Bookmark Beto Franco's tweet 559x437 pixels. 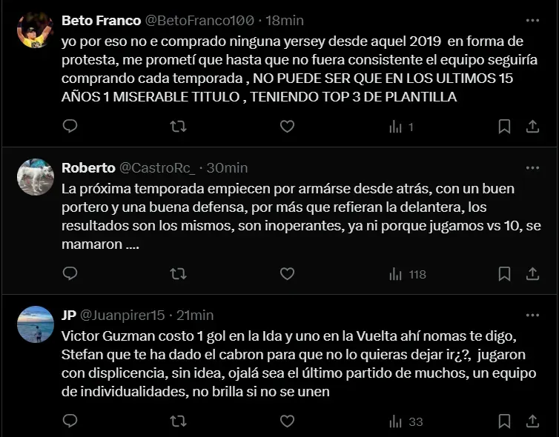pyautogui.click(x=504, y=127)
